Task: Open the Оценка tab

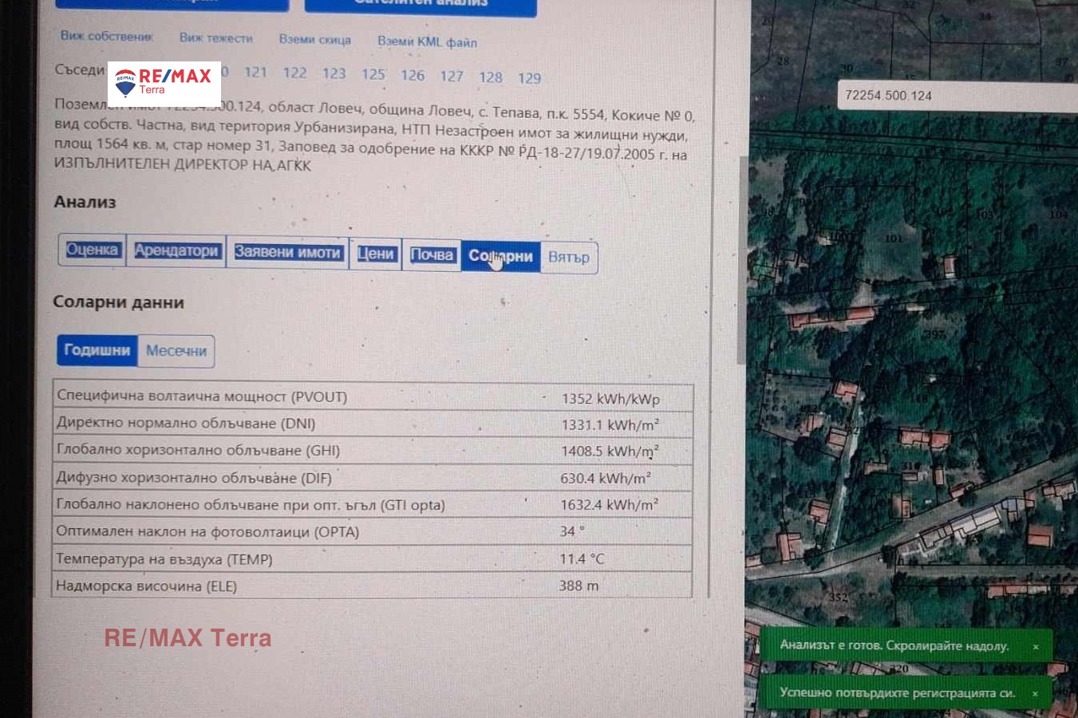Action: pos(92,251)
